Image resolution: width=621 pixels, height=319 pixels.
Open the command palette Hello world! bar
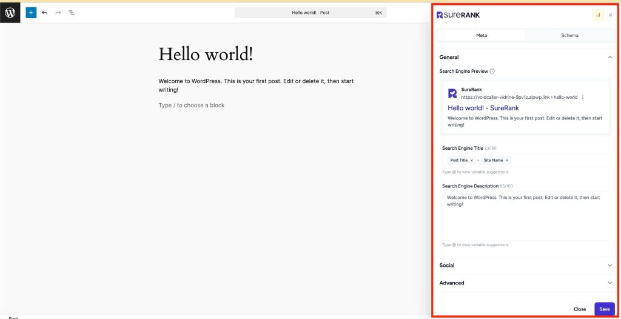[310, 13]
